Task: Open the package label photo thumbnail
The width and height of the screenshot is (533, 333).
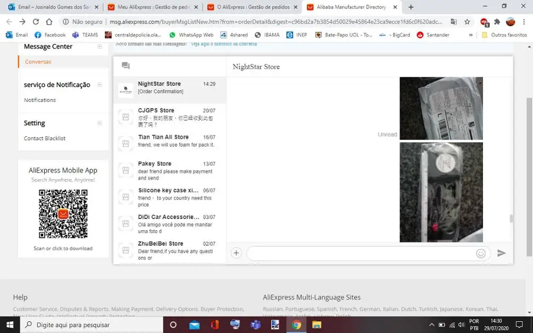Action: pyautogui.click(x=441, y=108)
